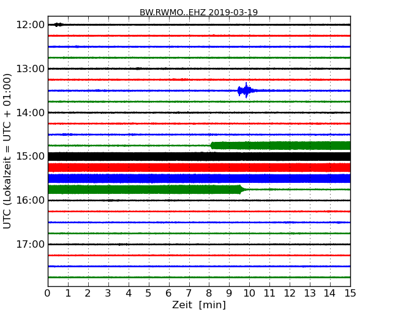Viewport: 398px width, 318px height.
Task: Click the 9 tick on the minute axis
Action: [229, 294]
